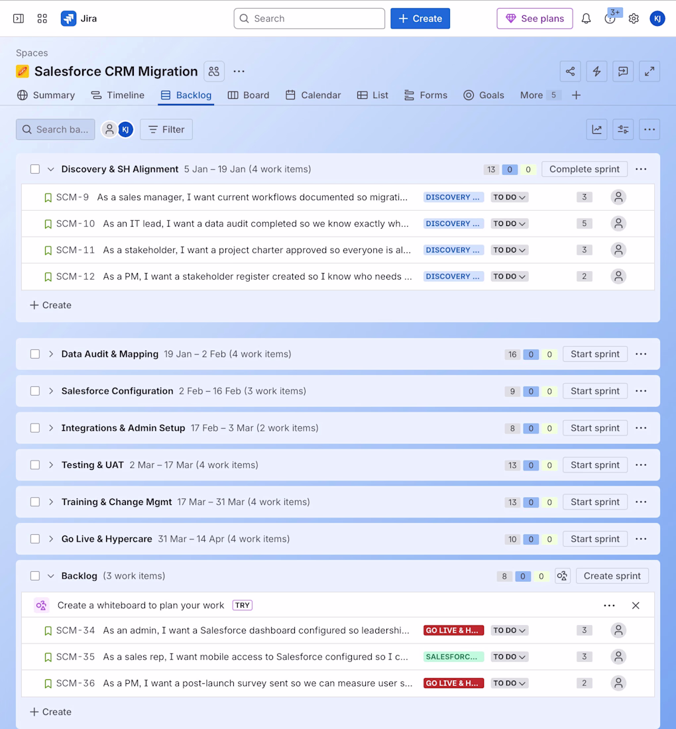
Task: Open more options on the whiteboard banner
Action: pos(610,605)
